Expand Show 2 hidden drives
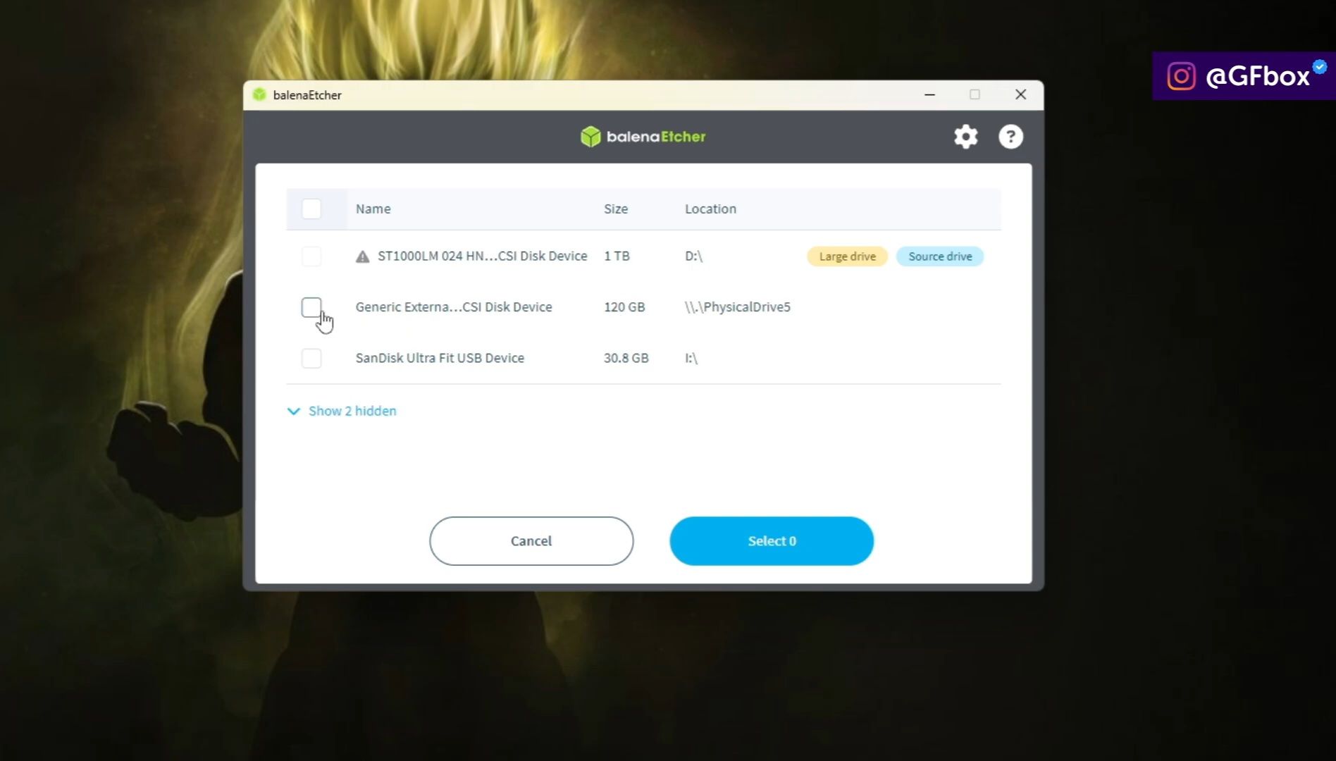Viewport: 1336px width, 761px height. pyautogui.click(x=352, y=411)
